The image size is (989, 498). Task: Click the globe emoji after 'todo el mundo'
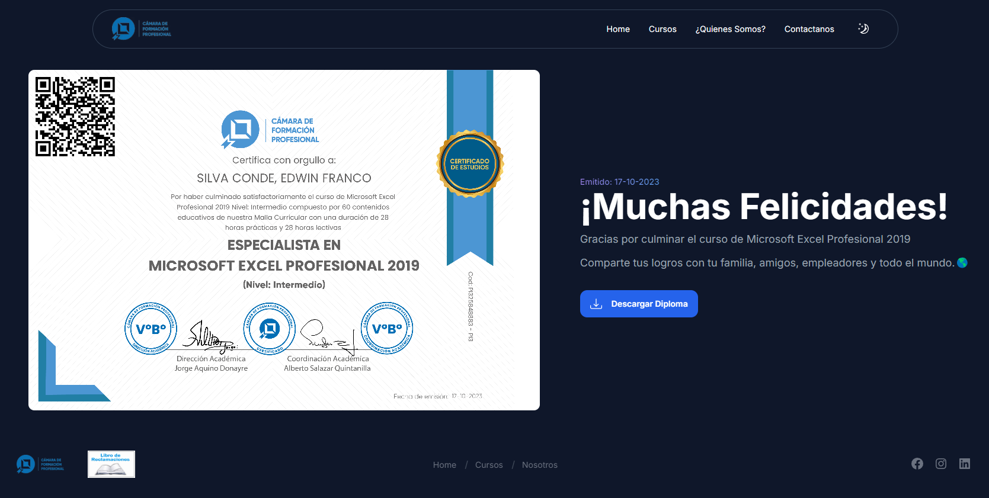(x=962, y=262)
